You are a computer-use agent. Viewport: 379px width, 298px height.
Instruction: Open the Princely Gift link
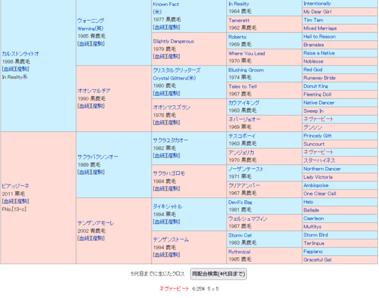point(317,136)
